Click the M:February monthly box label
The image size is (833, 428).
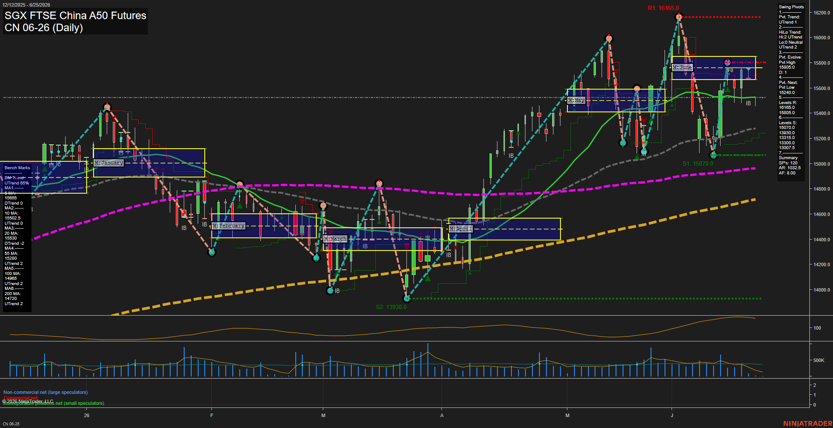click(228, 226)
